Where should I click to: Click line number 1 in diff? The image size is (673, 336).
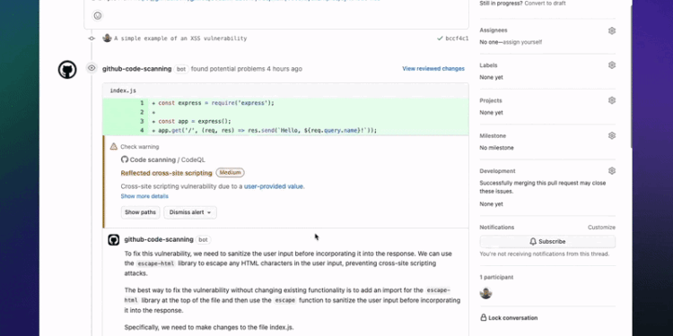click(x=142, y=103)
